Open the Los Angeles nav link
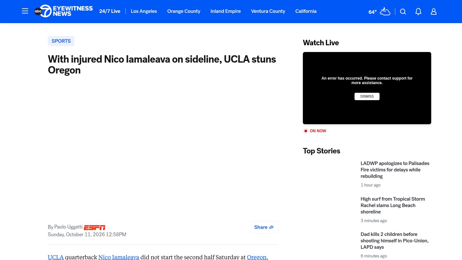The image size is (462, 260). pos(144,11)
